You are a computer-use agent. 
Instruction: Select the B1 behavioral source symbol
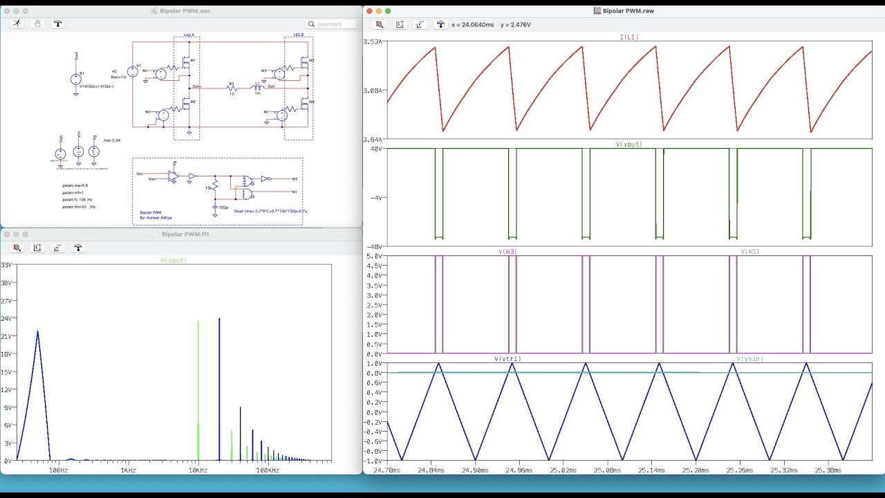tap(75, 79)
